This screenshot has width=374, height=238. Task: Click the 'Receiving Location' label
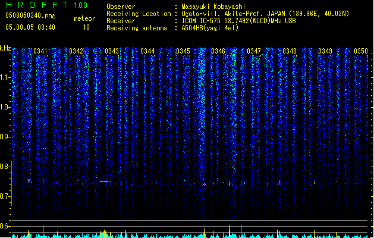coord(139,14)
